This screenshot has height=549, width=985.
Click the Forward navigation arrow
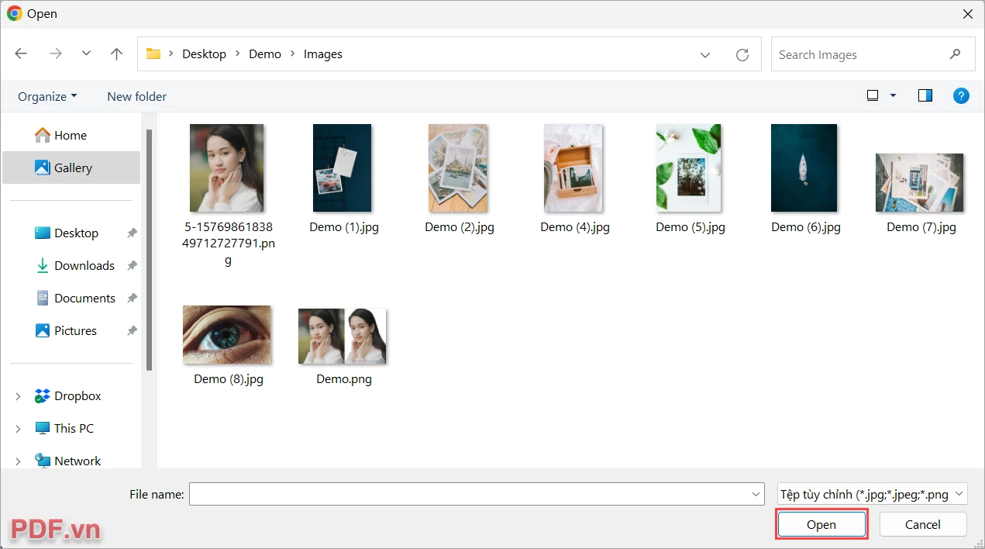55,54
